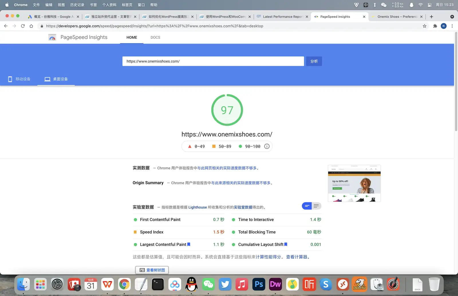View site info via the address bar lock
Screen dimensions: 458x296
[x=42, y=26]
